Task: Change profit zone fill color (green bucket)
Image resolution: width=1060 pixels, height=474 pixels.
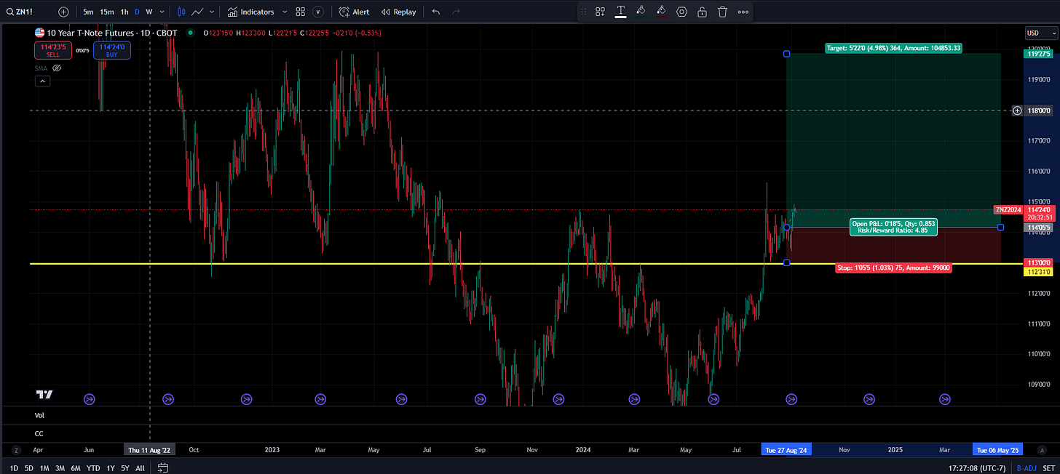Action: 641,12
